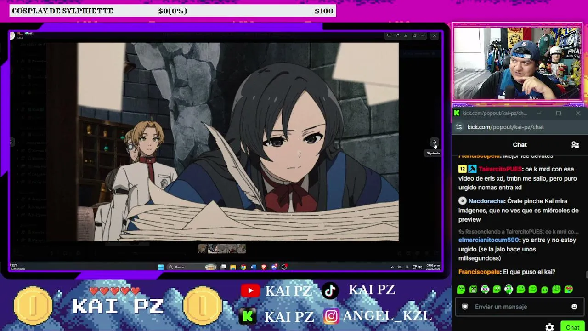Image resolution: width=588 pixels, height=331 pixels.
Task: Zoom into the image with the magnifier icon
Action: [389, 35]
